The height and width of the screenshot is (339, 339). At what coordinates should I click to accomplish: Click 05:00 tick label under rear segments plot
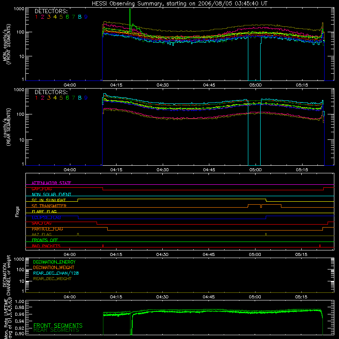256,170
